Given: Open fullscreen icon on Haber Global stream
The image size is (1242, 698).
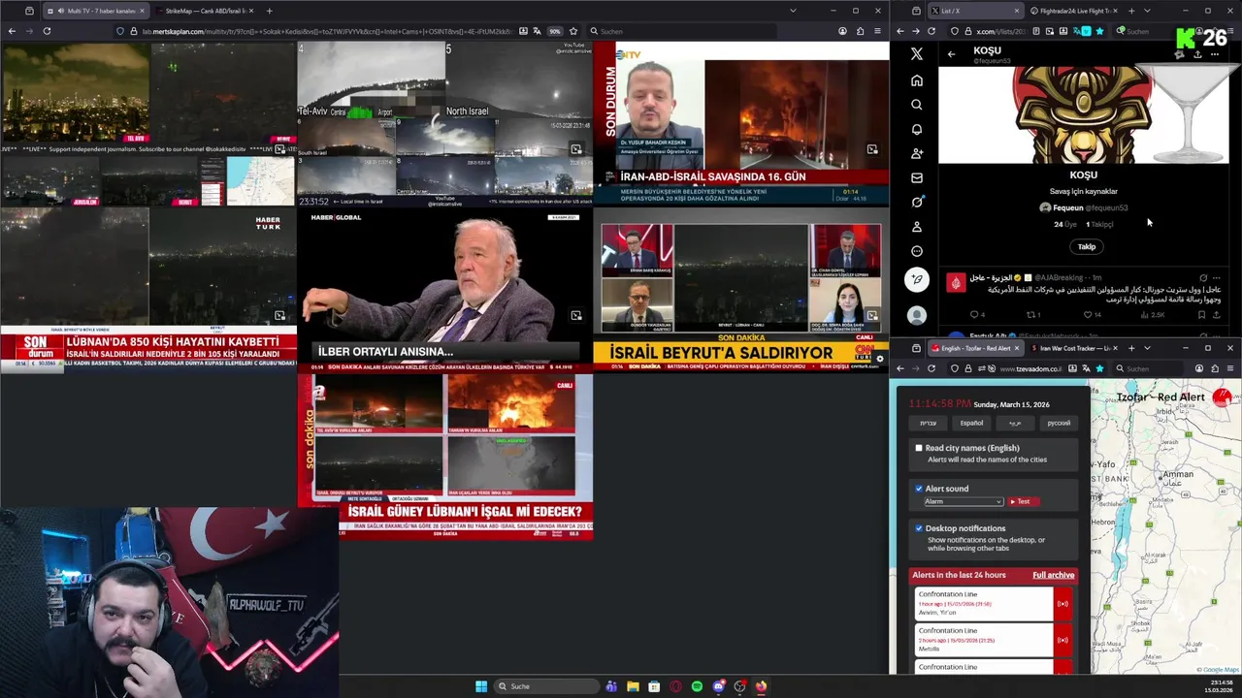Looking at the screenshot, I should pyautogui.click(x=576, y=315).
